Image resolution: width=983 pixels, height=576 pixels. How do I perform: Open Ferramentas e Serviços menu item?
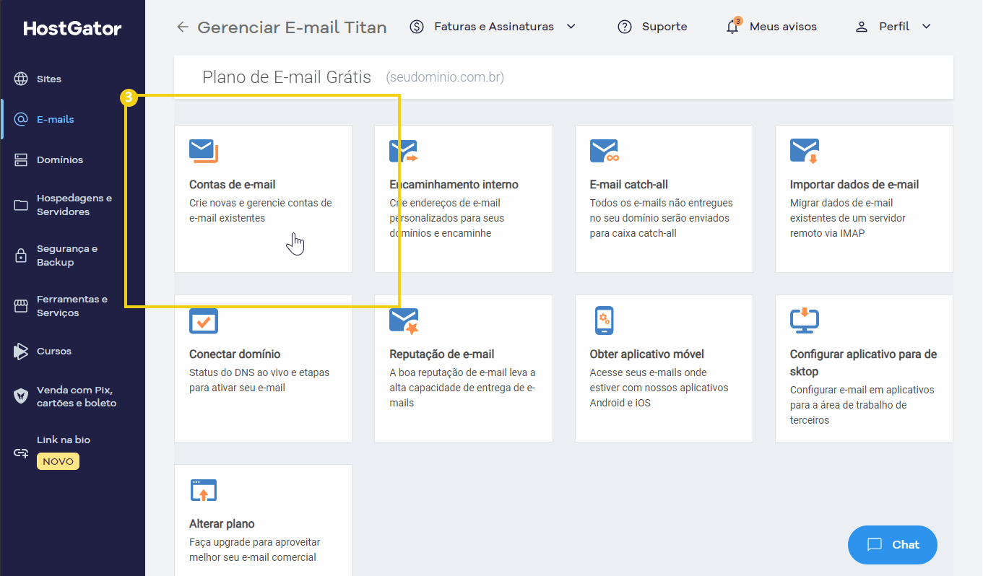(x=72, y=306)
